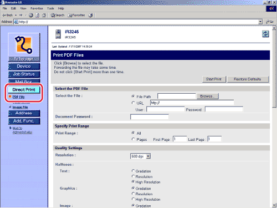Open the Back button history dropdown arrow
This screenshot has height=208, width=277.
pos(16,15)
